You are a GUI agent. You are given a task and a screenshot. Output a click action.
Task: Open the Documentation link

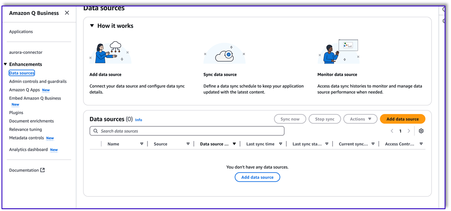point(24,170)
